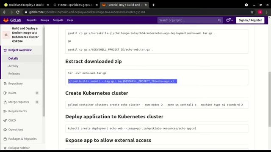The height and width of the screenshot is (152, 271).
Task: Click Deploy application to Kubernetes cluster heading
Action: (x=114, y=117)
